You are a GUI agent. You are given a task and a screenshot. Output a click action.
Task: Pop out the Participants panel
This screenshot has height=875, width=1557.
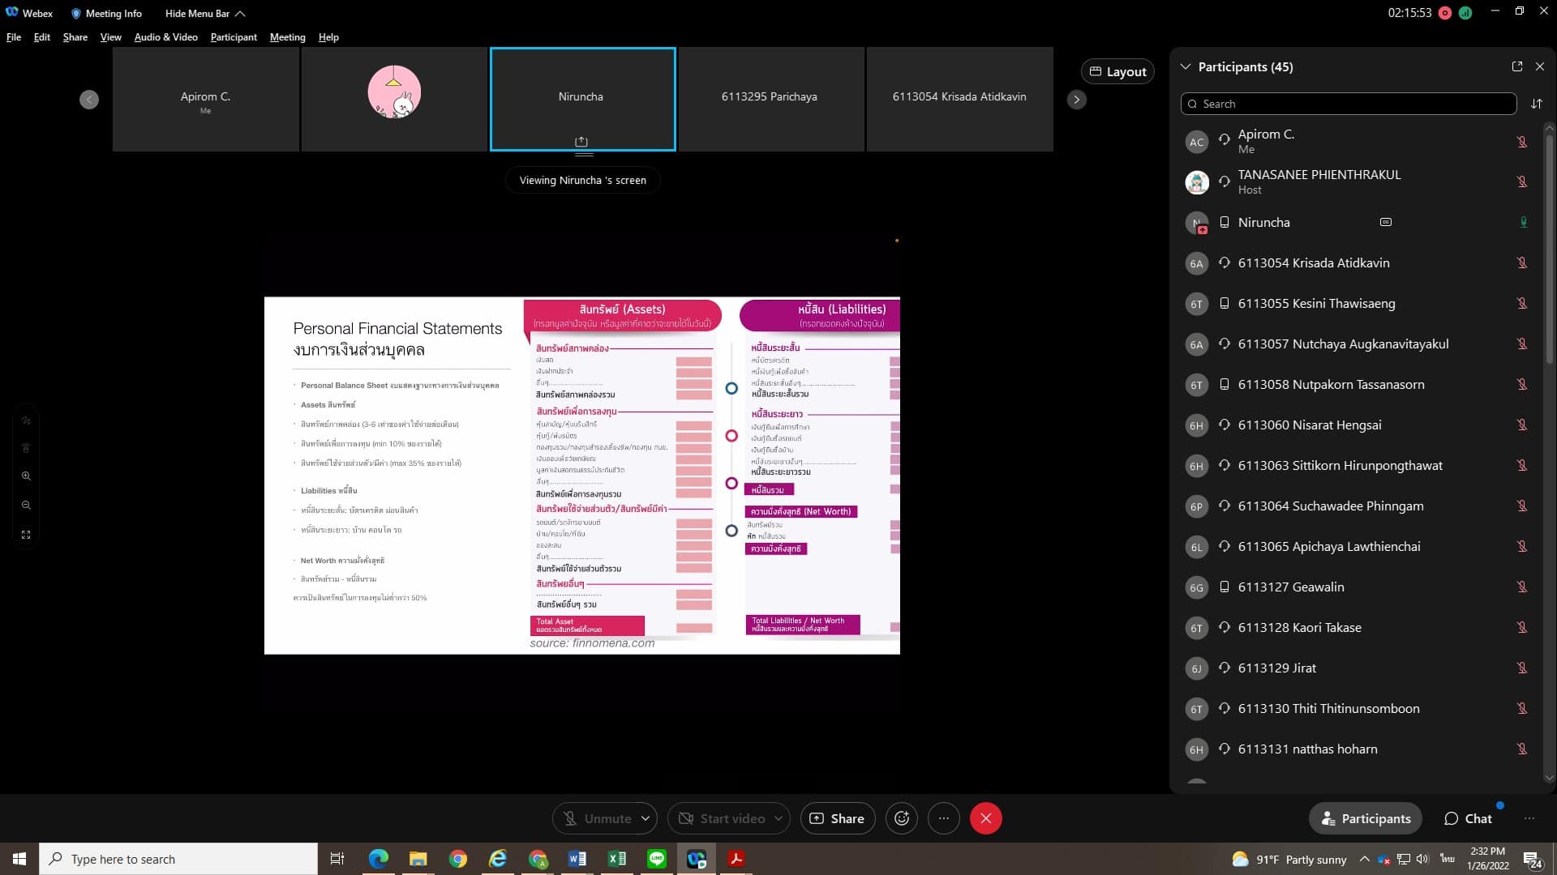coord(1516,66)
